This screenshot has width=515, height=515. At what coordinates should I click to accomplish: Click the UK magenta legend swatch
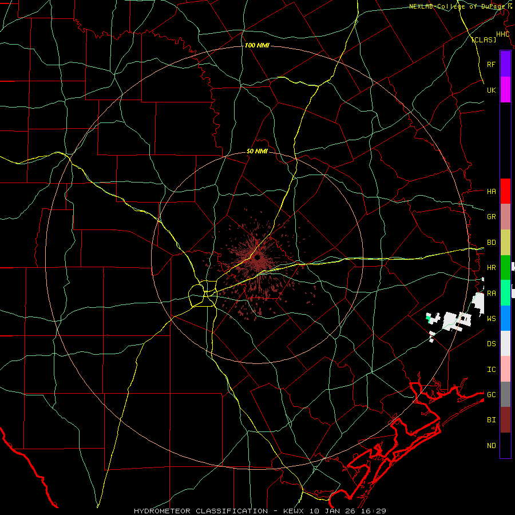coord(505,90)
